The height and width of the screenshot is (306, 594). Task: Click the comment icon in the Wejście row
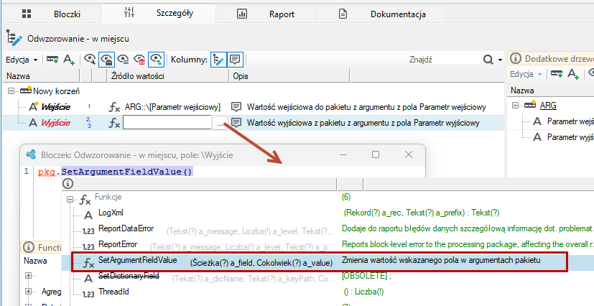[236, 107]
